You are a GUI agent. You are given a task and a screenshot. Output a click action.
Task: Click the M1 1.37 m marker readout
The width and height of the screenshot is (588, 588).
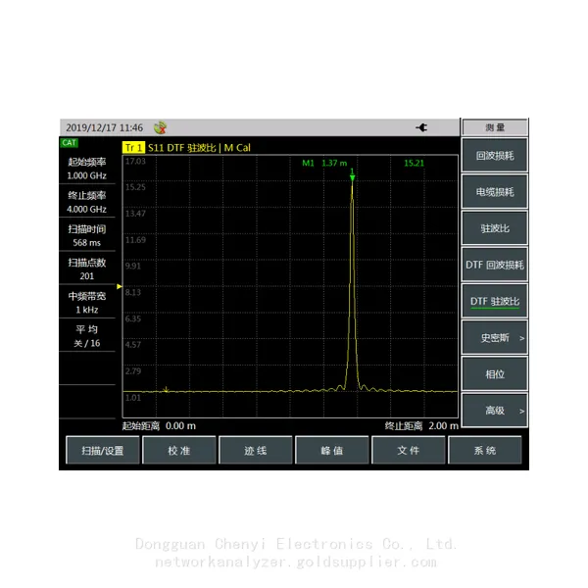tap(324, 163)
